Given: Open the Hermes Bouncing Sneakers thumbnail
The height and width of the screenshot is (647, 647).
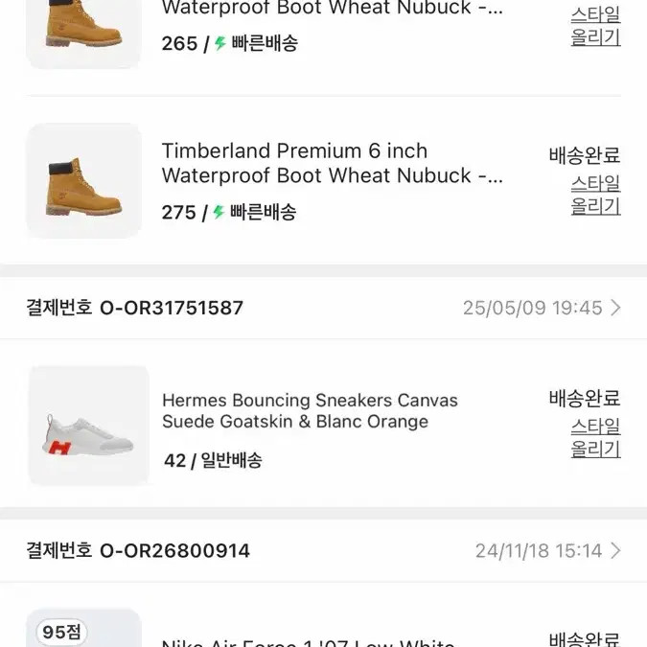Looking at the screenshot, I should pos(89,426).
